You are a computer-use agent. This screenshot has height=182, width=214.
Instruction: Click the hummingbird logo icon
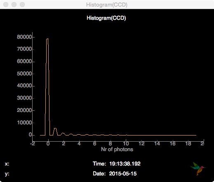click(198, 169)
